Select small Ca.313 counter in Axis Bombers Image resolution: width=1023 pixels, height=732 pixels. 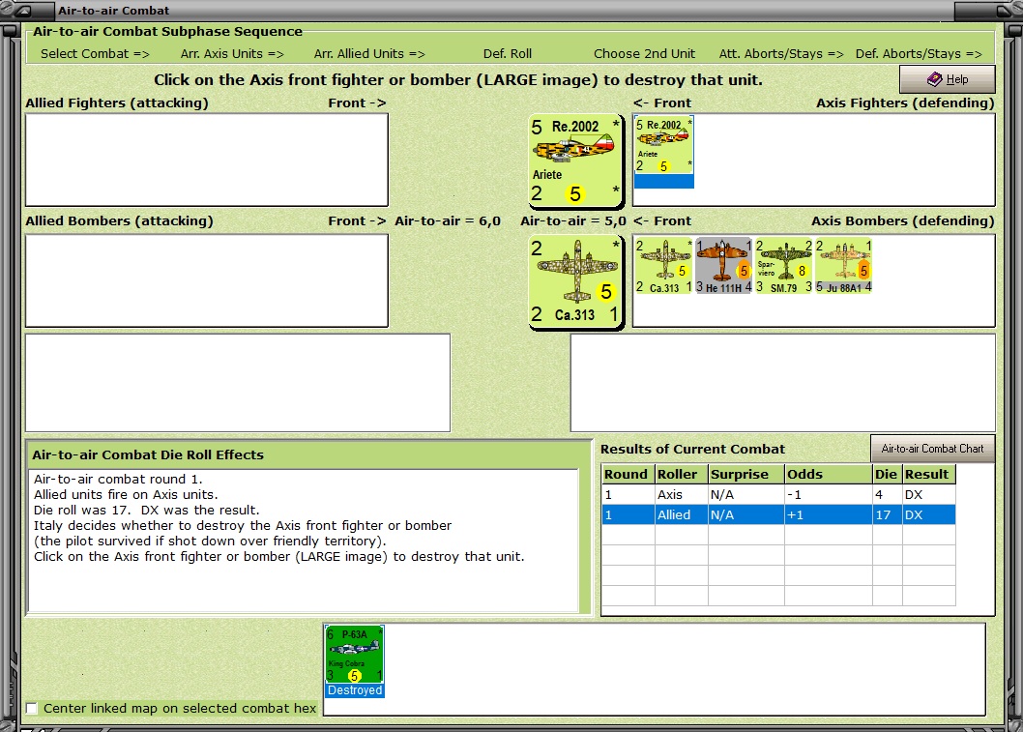(663, 266)
